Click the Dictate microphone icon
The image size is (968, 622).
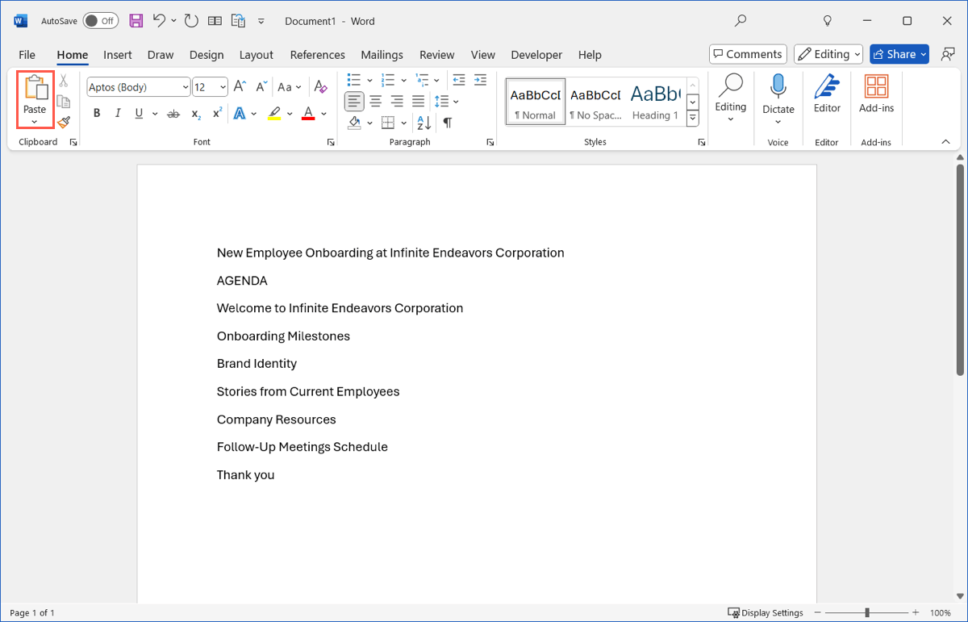point(778,87)
